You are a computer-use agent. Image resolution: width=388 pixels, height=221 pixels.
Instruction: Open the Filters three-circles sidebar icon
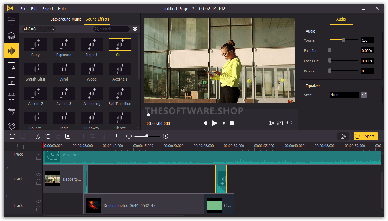coord(11,96)
